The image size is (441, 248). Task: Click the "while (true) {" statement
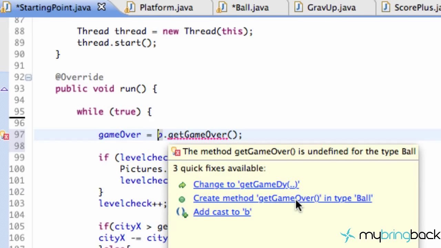click(114, 112)
